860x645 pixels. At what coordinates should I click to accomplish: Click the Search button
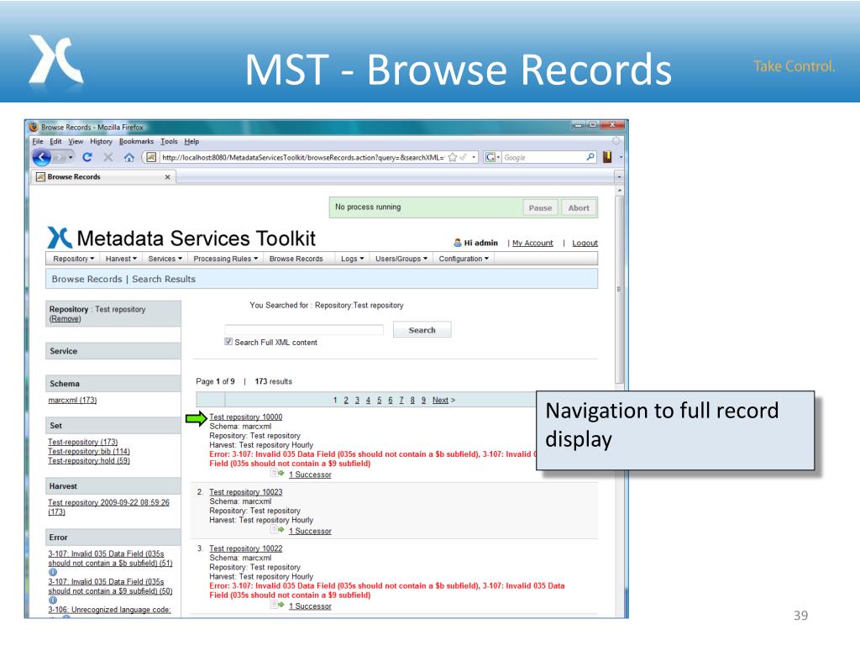tap(422, 329)
